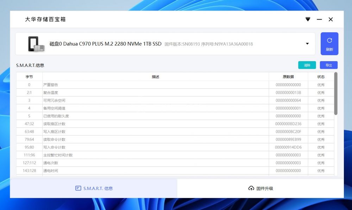Select the 读取命令计数 description cell
352x210 pixels.
155,139
